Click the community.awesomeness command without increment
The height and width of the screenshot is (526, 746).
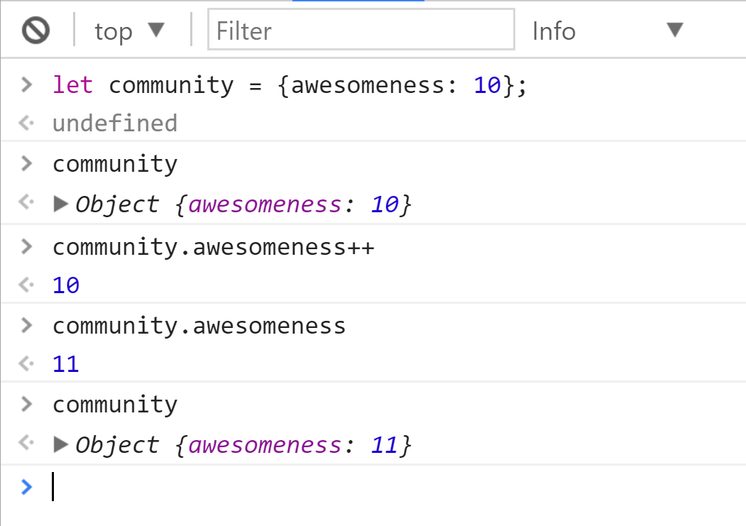click(199, 326)
